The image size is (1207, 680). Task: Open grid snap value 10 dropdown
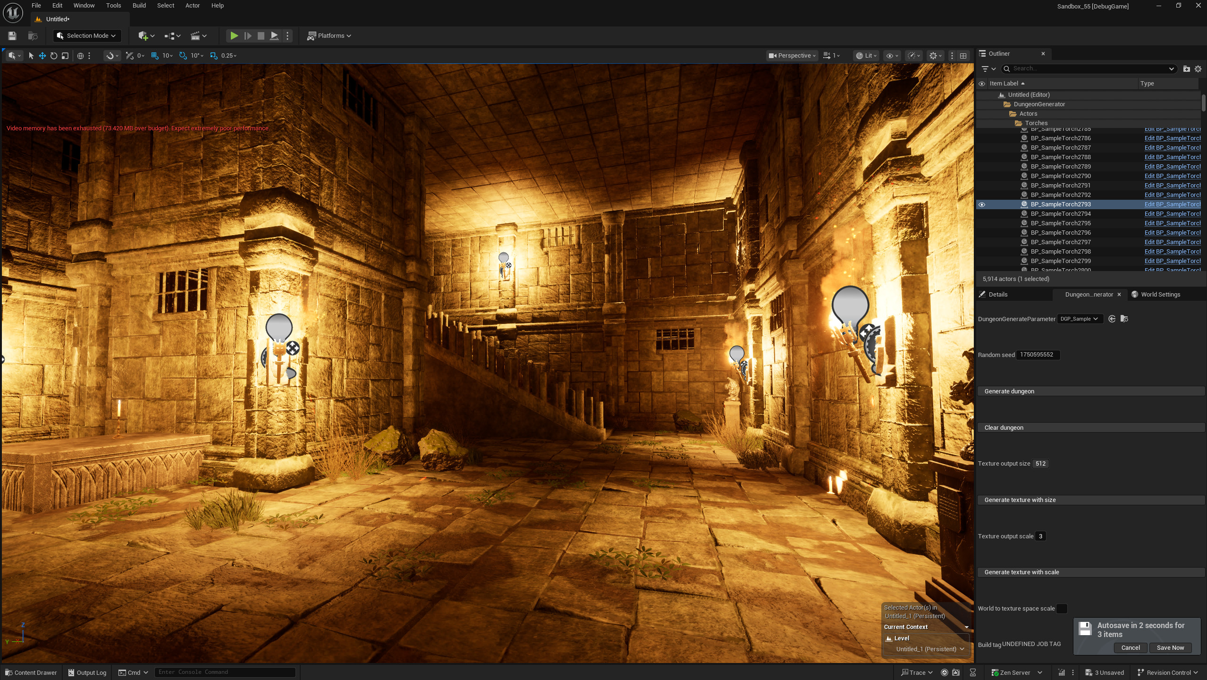click(168, 56)
